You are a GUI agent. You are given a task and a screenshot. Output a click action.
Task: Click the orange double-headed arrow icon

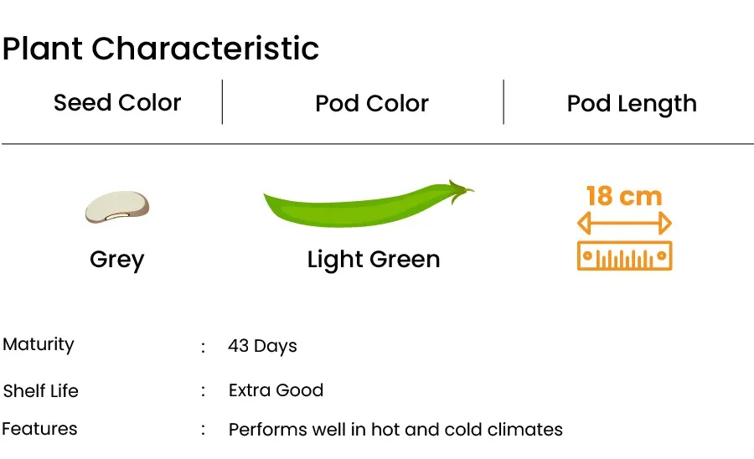(624, 224)
